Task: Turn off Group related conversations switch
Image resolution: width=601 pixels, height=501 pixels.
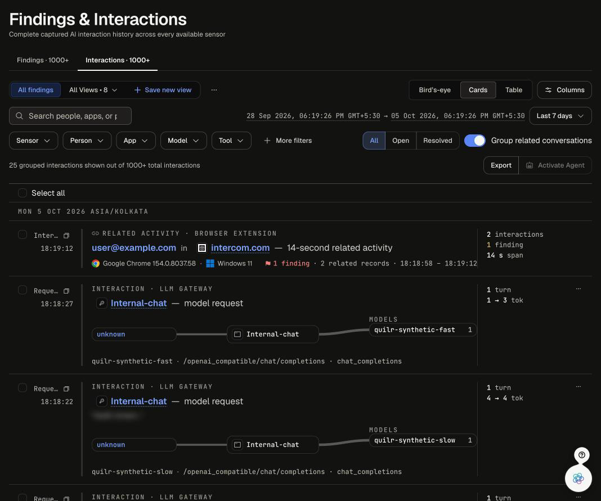Action: pos(474,141)
